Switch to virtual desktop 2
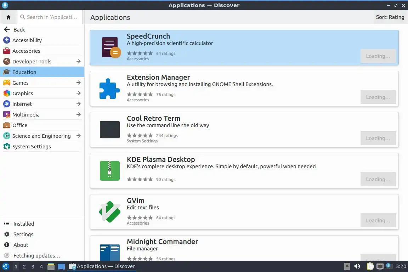 point(24,267)
